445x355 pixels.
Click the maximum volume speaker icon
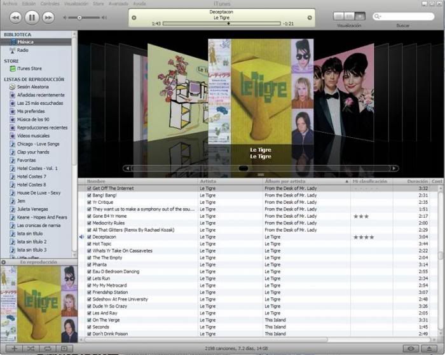tap(104, 18)
